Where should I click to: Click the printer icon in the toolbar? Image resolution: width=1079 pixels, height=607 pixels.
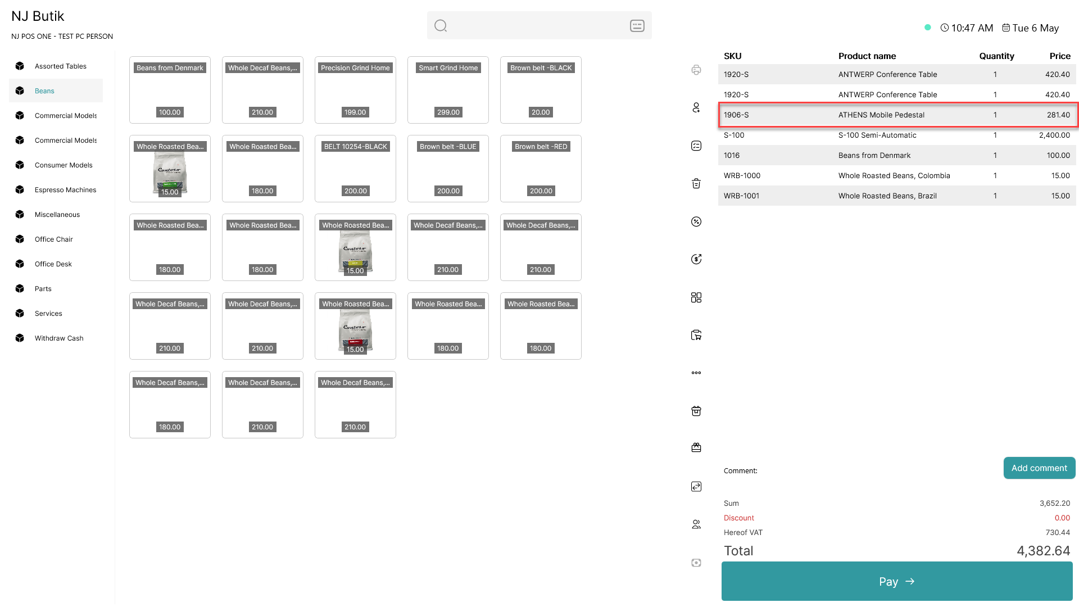(696, 70)
